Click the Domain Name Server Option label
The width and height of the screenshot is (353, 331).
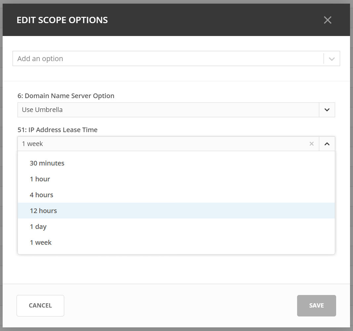tap(66, 96)
